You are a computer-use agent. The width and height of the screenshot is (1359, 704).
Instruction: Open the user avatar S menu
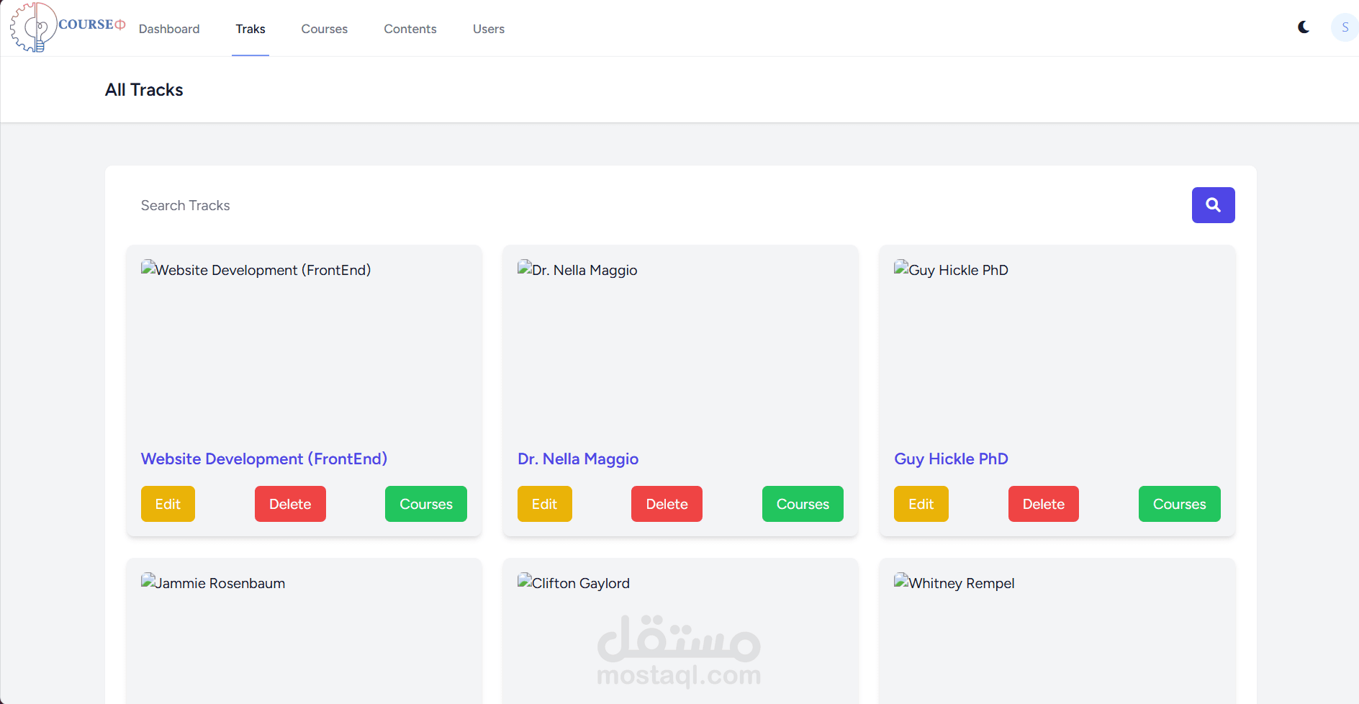tap(1344, 27)
